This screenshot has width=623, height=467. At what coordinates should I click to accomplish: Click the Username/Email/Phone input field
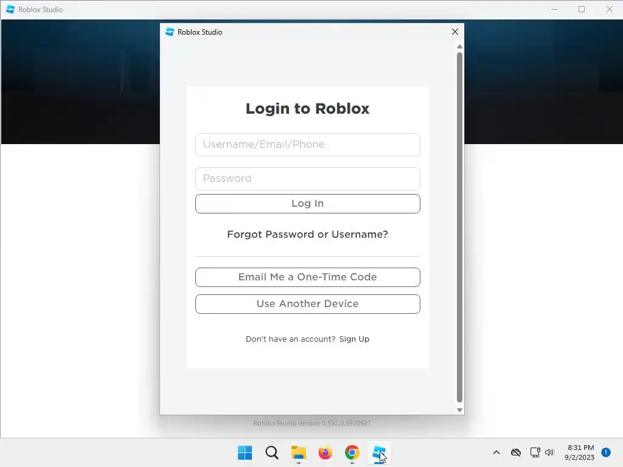pos(307,145)
